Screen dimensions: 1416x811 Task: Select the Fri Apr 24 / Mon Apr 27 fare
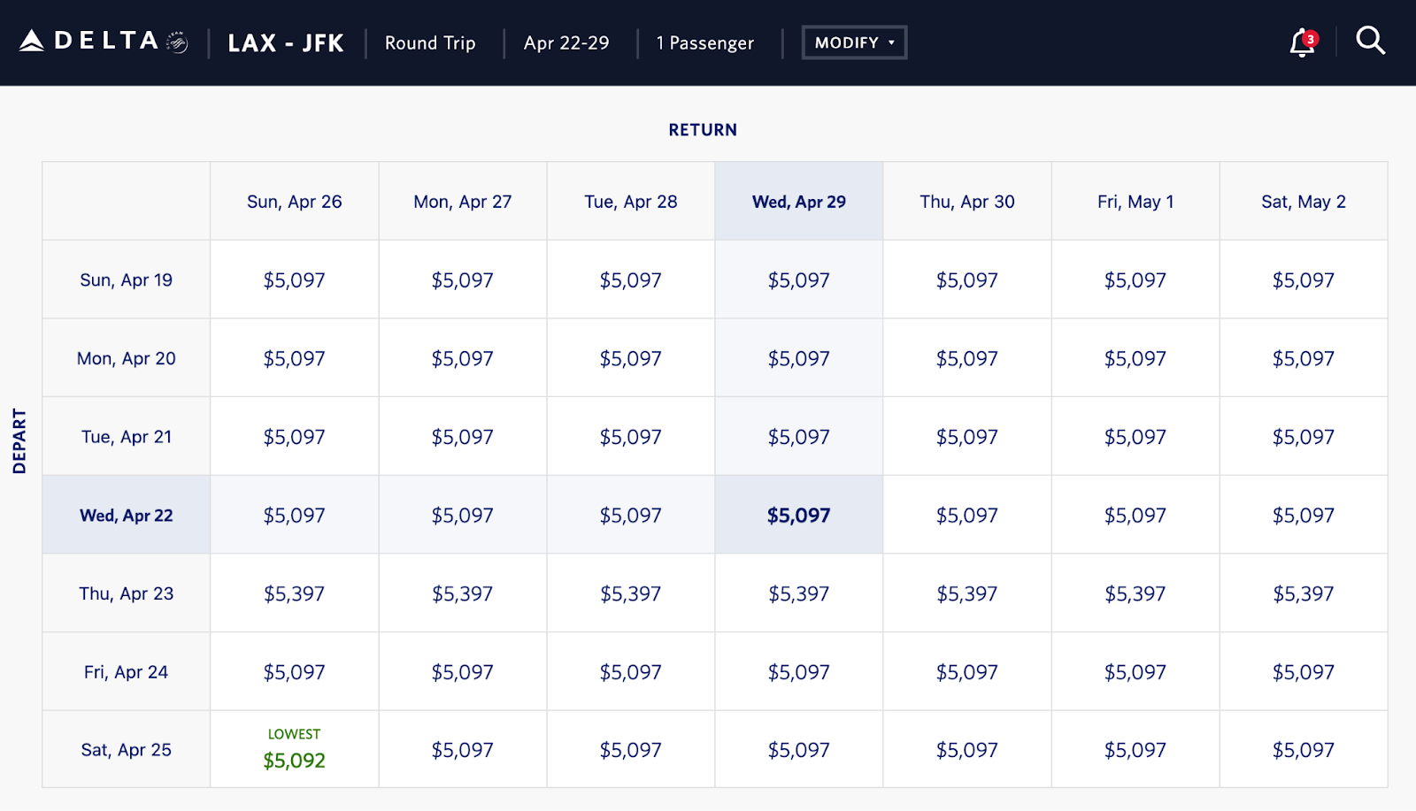click(x=462, y=672)
